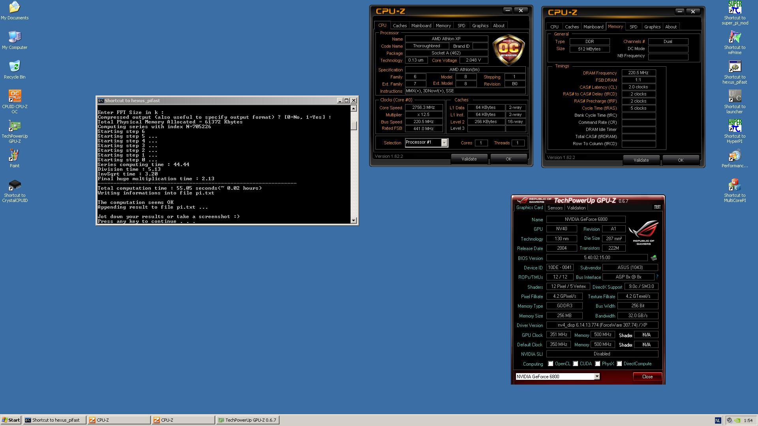Click the ROG logo in GPU-Z
Viewport: 758px width, 426px height.
tap(644, 232)
